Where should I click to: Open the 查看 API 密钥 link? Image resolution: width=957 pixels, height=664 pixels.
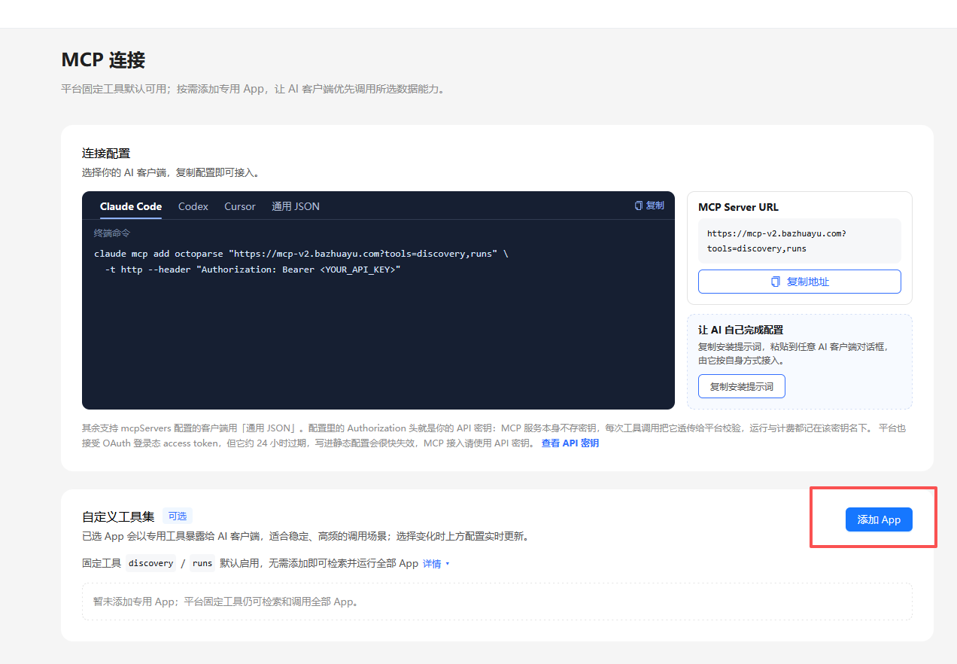570,443
